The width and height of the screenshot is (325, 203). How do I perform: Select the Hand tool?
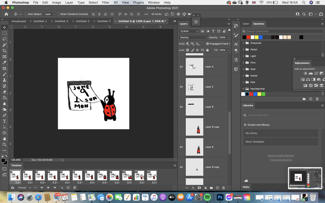(4, 139)
